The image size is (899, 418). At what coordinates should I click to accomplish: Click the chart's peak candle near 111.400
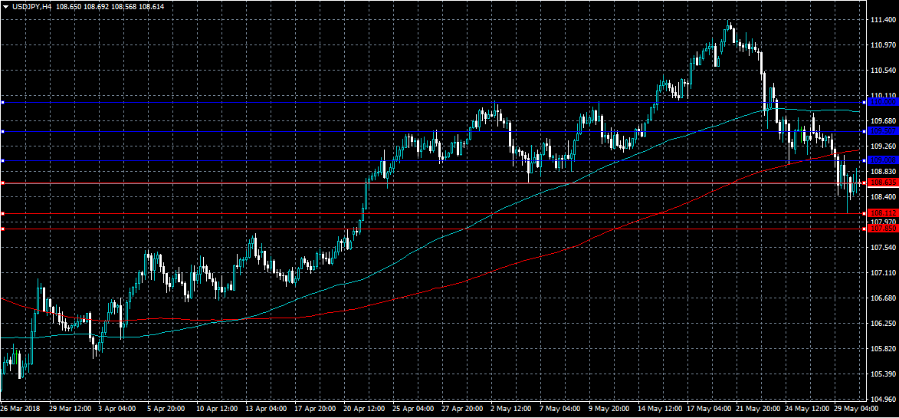pos(729,28)
